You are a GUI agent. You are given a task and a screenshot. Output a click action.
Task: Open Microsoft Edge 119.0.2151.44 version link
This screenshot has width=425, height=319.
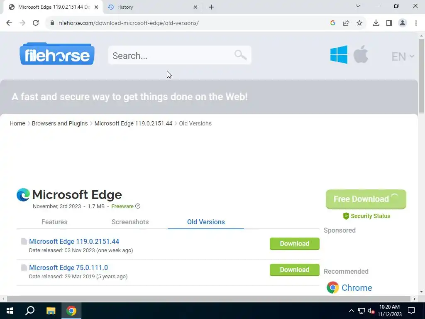pyautogui.click(x=74, y=241)
